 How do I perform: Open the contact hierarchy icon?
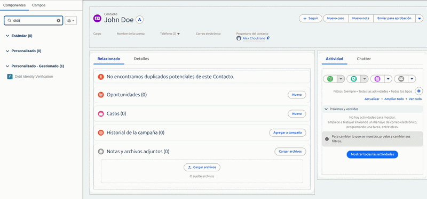click(139, 20)
